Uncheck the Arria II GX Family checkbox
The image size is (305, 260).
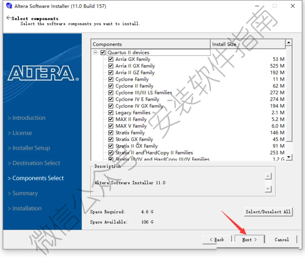[111, 66]
